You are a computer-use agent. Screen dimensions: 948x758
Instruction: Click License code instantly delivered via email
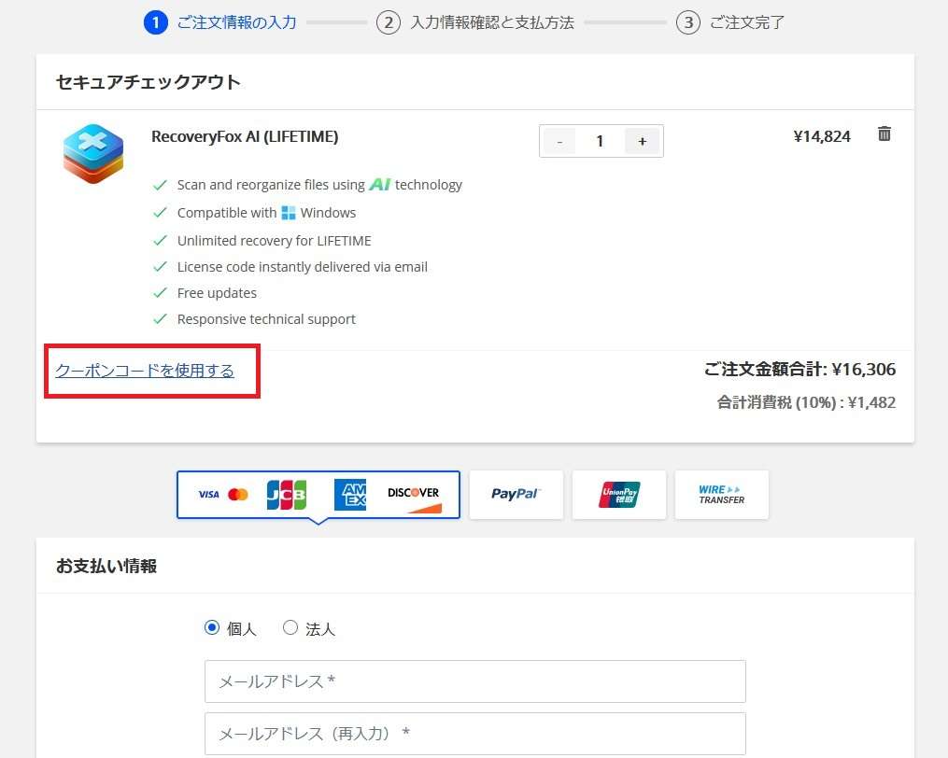(x=303, y=267)
